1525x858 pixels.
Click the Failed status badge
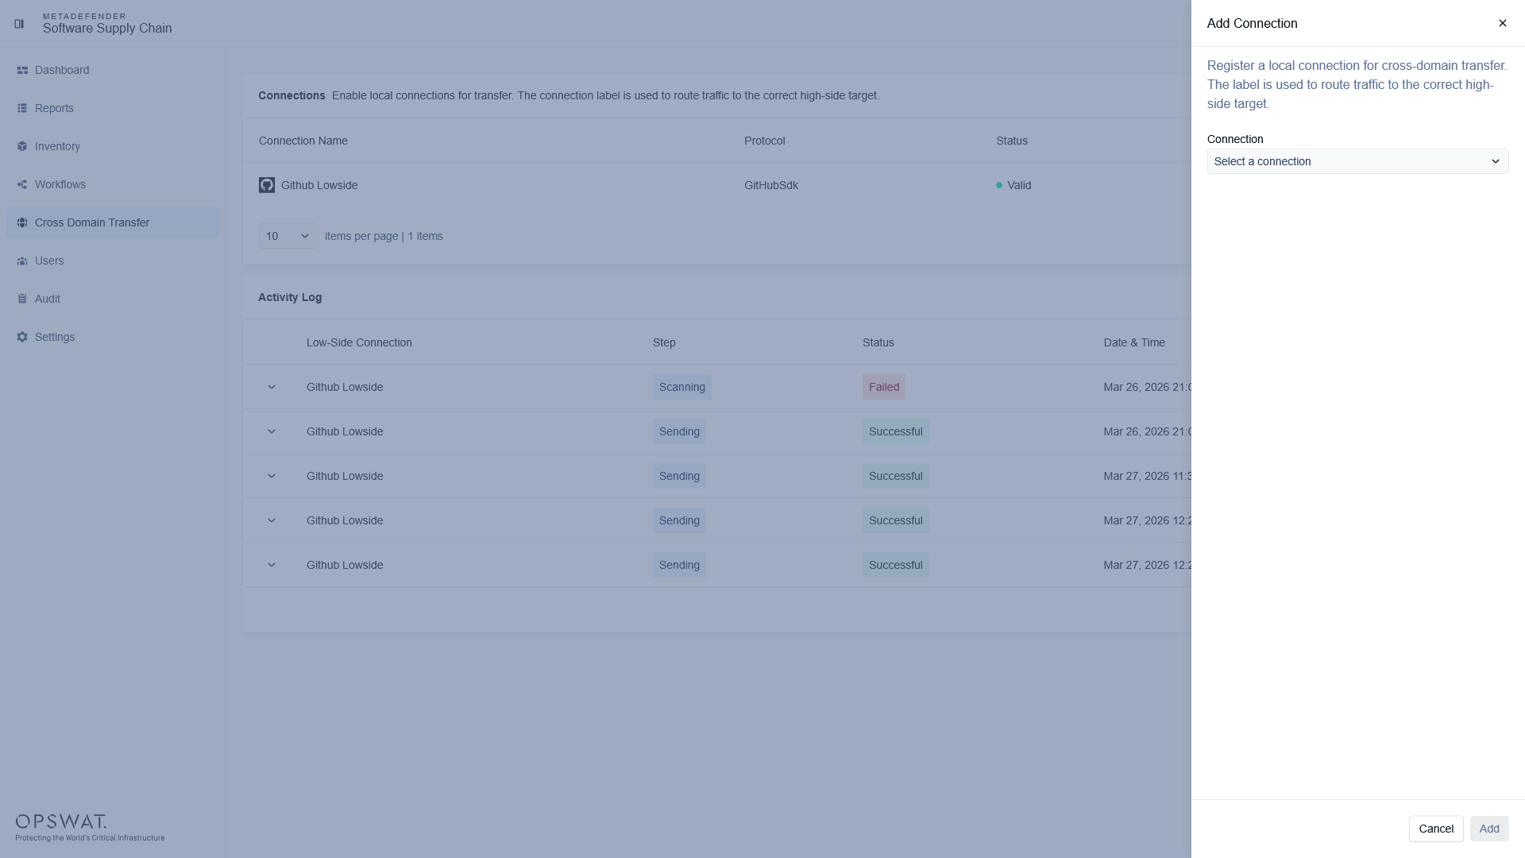tap(883, 387)
